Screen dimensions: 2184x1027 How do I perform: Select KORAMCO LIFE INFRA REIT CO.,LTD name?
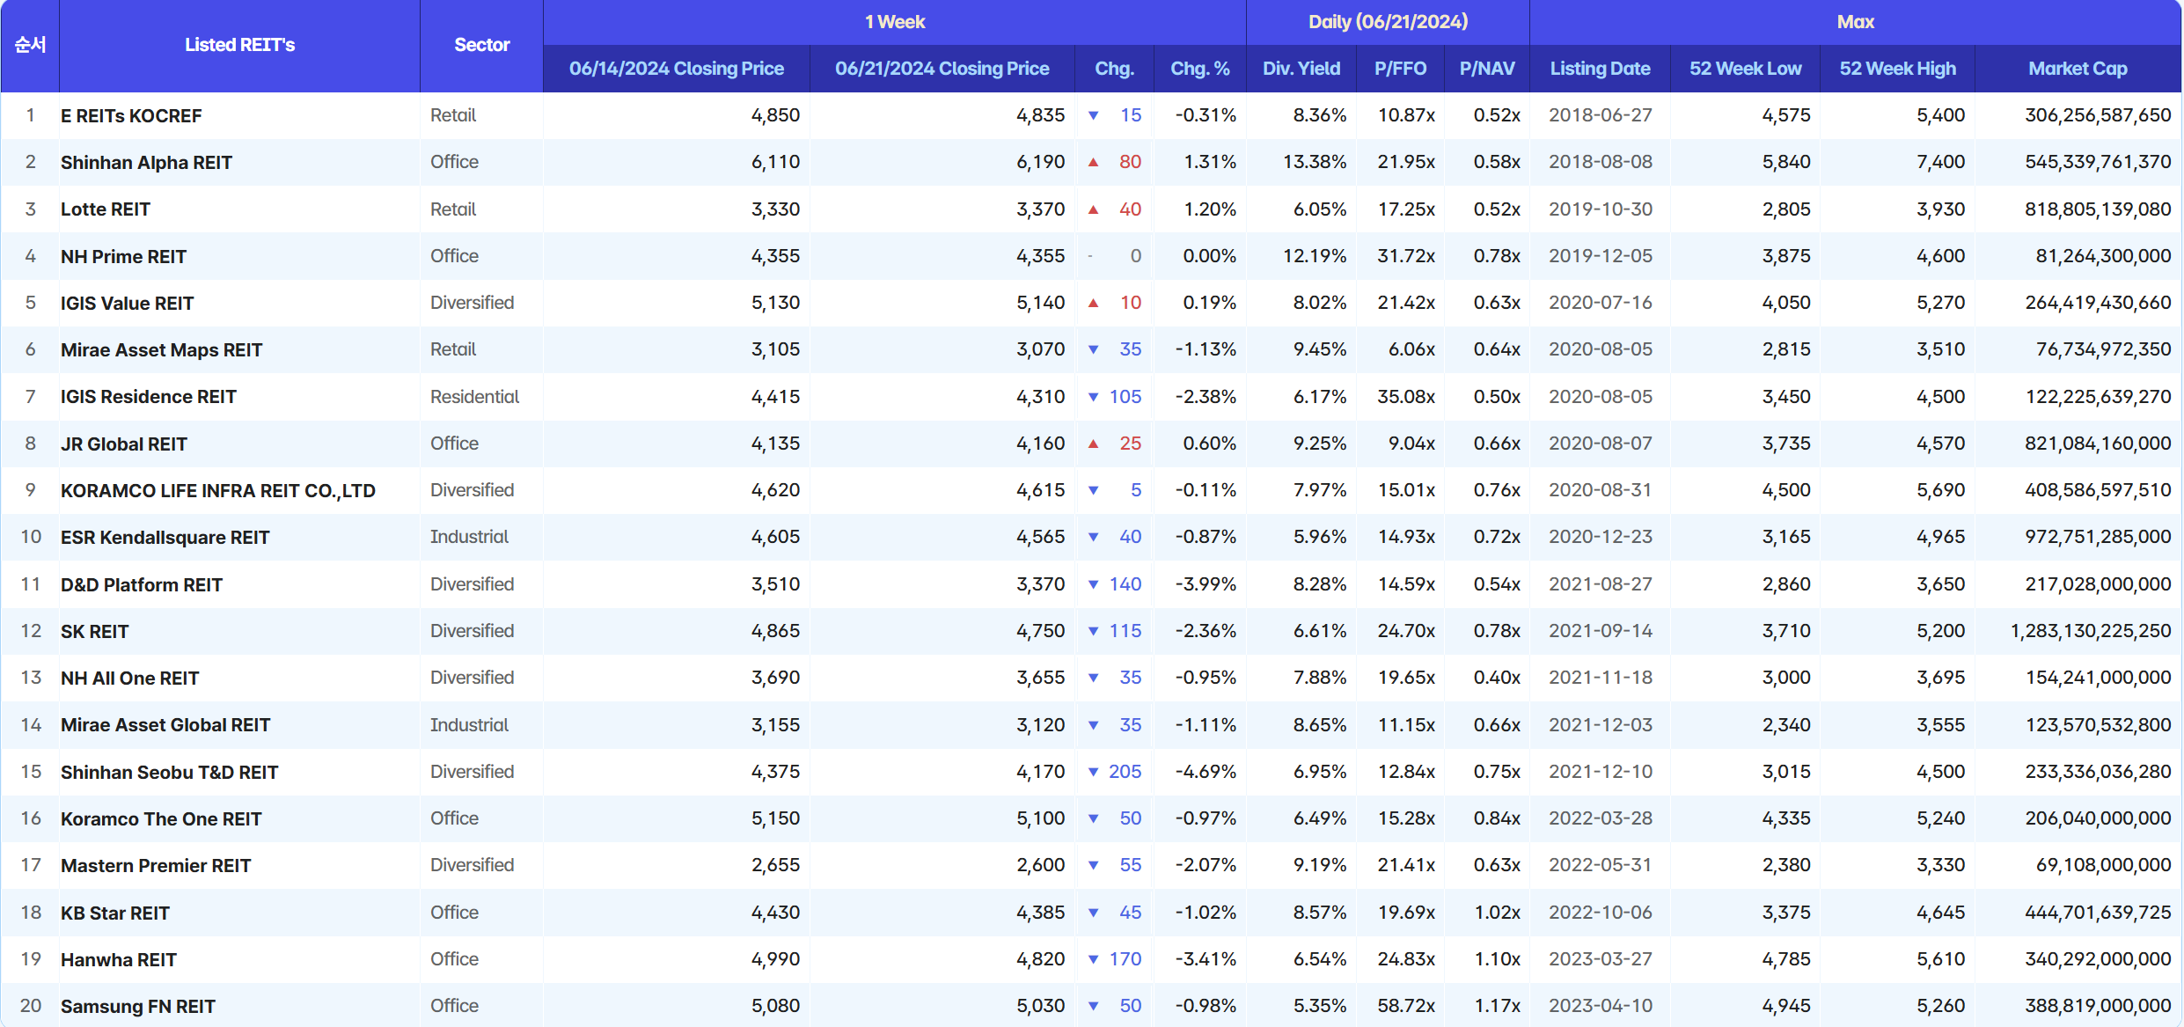point(218,491)
